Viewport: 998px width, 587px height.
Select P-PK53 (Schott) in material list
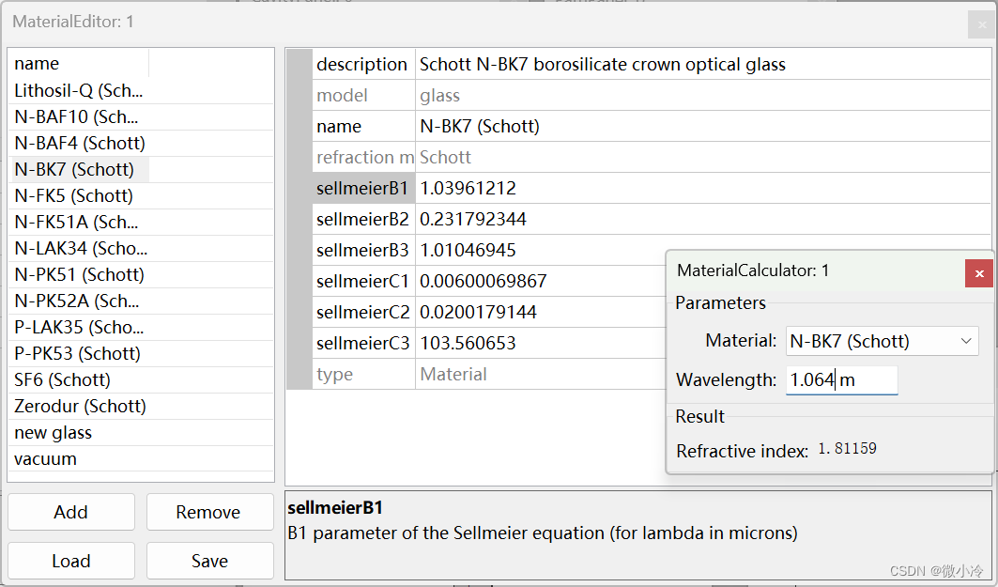77,353
